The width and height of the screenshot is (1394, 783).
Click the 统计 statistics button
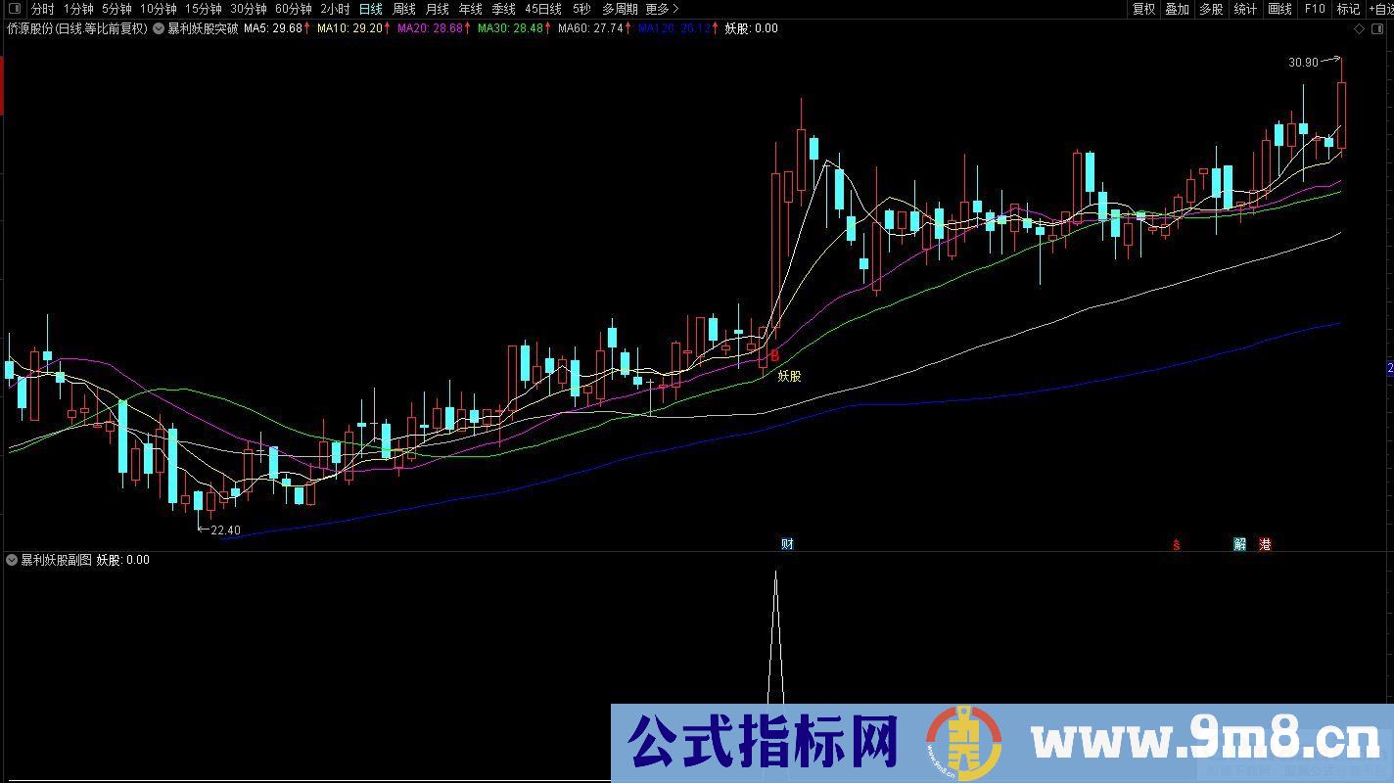coord(1245,9)
